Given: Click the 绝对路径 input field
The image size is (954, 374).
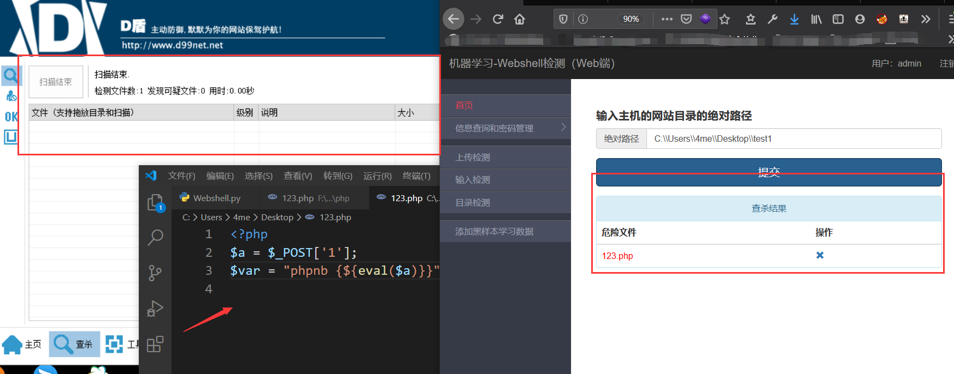Looking at the screenshot, I should click(794, 138).
